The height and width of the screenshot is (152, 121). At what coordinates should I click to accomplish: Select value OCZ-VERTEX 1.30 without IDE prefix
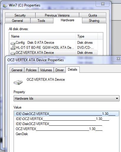point(59,129)
